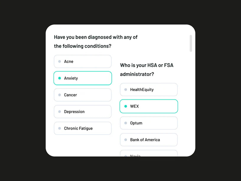Select Chronic Fatigue as a condition
The height and width of the screenshot is (181, 241).
[82, 128]
